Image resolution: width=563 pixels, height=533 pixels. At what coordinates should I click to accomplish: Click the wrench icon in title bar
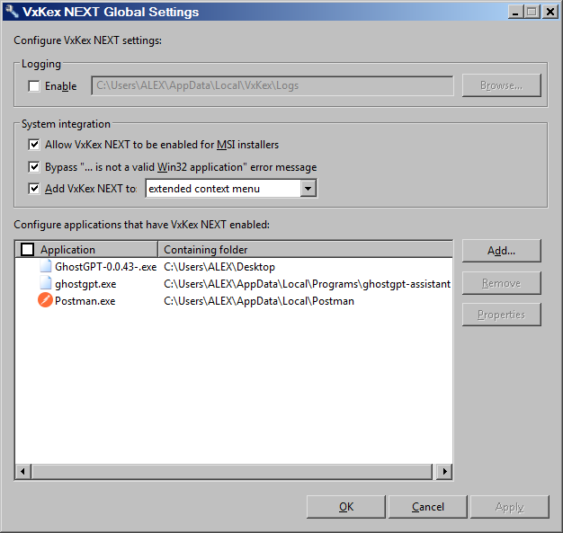[13, 12]
